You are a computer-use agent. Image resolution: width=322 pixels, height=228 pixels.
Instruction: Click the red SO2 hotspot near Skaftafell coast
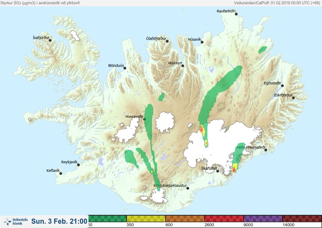[x=234, y=170]
